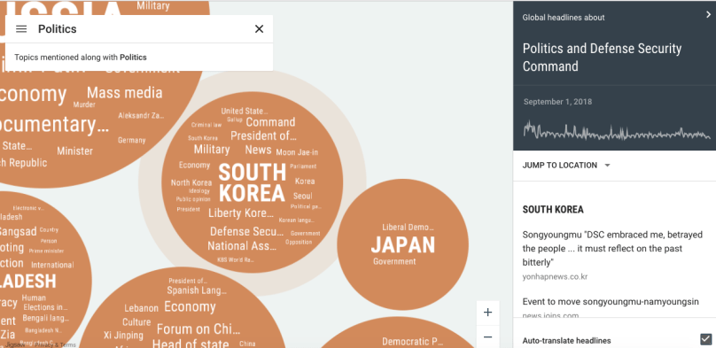This screenshot has width=716, height=348.
Task: Click the Seoul topic
Action: pyautogui.click(x=303, y=196)
